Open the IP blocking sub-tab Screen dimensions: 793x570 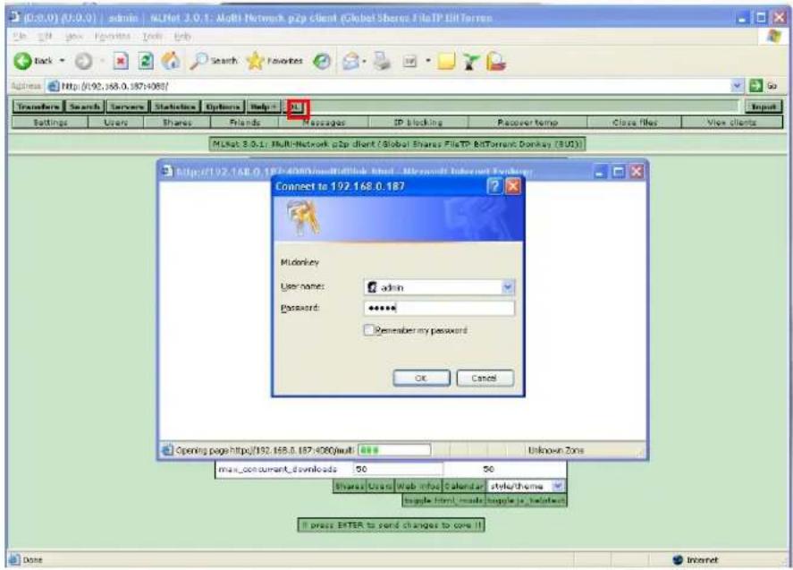tap(418, 123)
